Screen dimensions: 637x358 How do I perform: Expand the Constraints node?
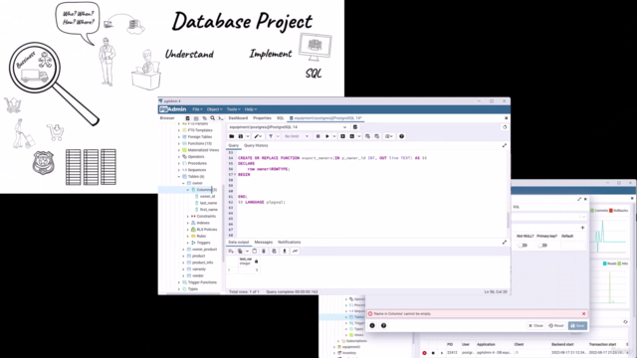tap(188, 216)
